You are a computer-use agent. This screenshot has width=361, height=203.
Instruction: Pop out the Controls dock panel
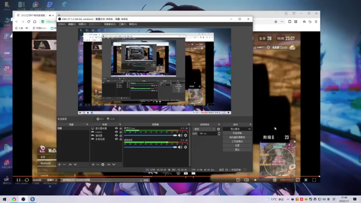pyautogui.click(x=250, y=125)
